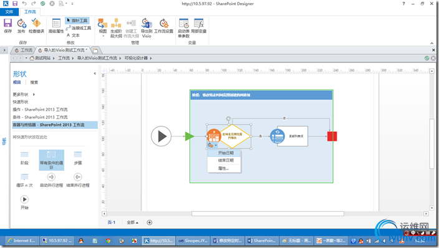Screen dimensions: 439x248
Task: Select the 工作流 ribbon tab
Action: (x=30, y=12)
